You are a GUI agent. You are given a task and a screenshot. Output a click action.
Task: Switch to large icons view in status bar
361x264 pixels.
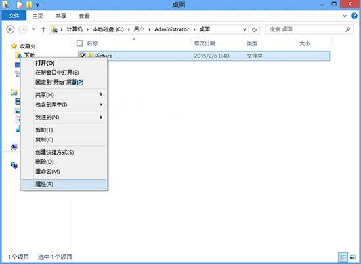(x=352, y=257)
